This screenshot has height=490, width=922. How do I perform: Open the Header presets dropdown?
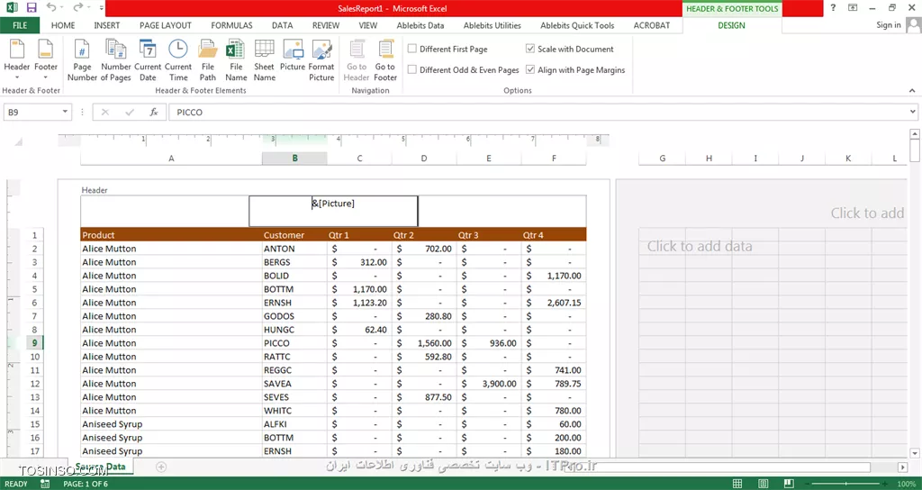pyautogui.click(x=16, y=60)
